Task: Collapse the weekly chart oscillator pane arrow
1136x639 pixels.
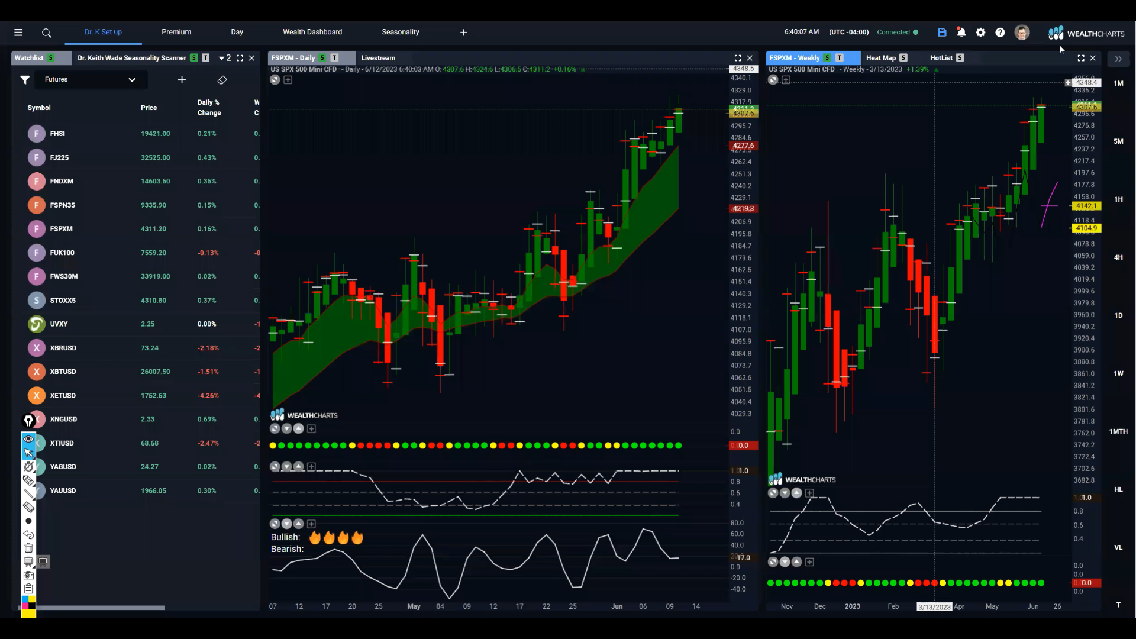Action: click(x=785, y=493)
